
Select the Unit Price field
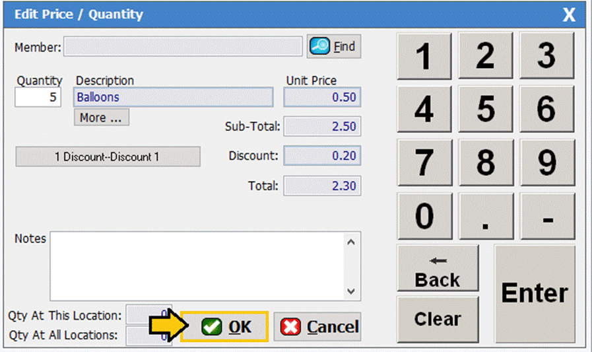pyautogui.click(x=322, y=98)
